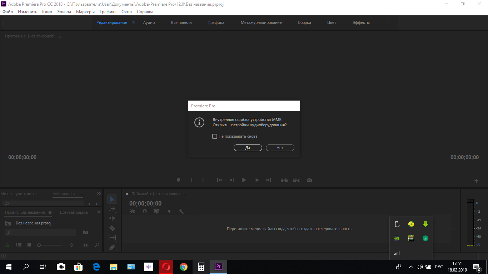Click the NVIDIA icon in the tray popup
This screenshot has width=488, height=274.
pos(397,238)
